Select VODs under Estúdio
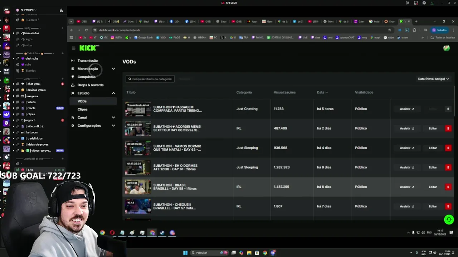Image resolution: width=458 pixels, height=257 pixels. pos(93,101)
